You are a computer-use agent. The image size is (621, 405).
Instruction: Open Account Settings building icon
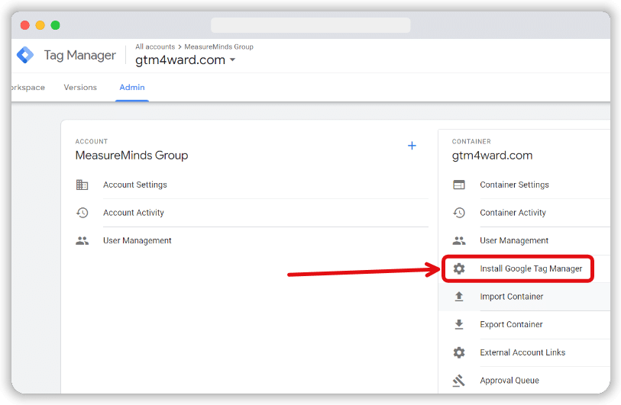82,185
